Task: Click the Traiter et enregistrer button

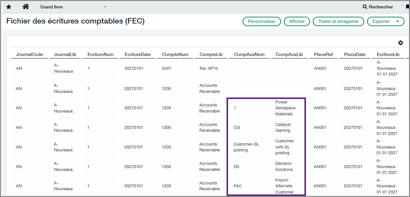Action: pos(338,21)
